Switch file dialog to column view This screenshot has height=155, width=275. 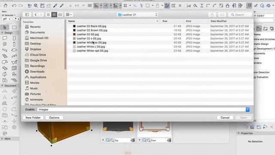click(x=60, y=15)
